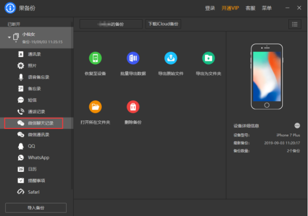
Task: Click the 导入备份 button
Action: [36, 208]
